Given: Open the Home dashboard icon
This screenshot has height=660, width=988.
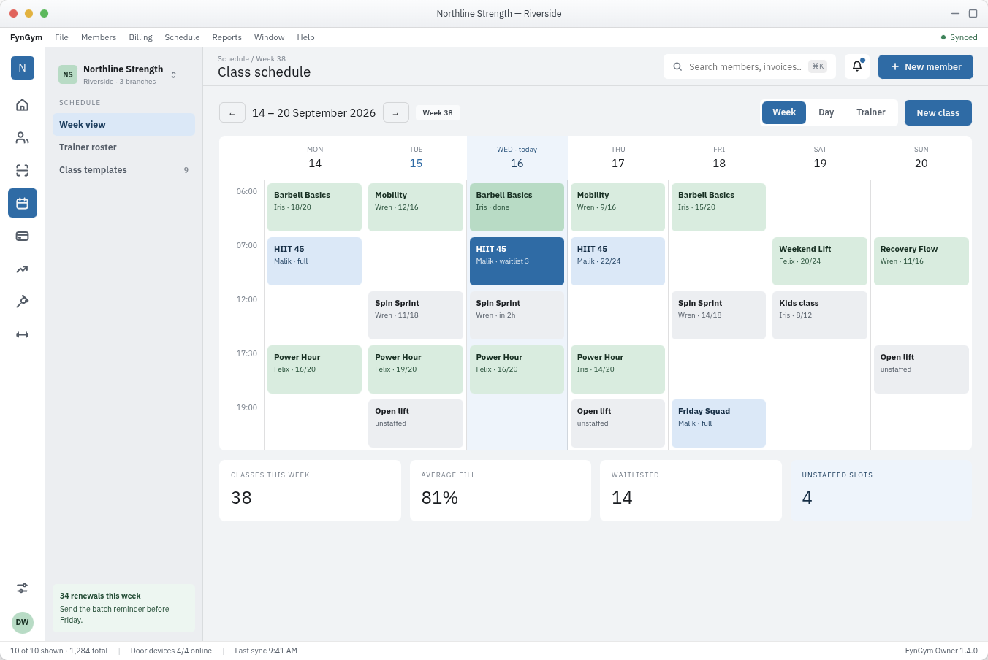Looking at the screenshot, I should click(22, 104).
